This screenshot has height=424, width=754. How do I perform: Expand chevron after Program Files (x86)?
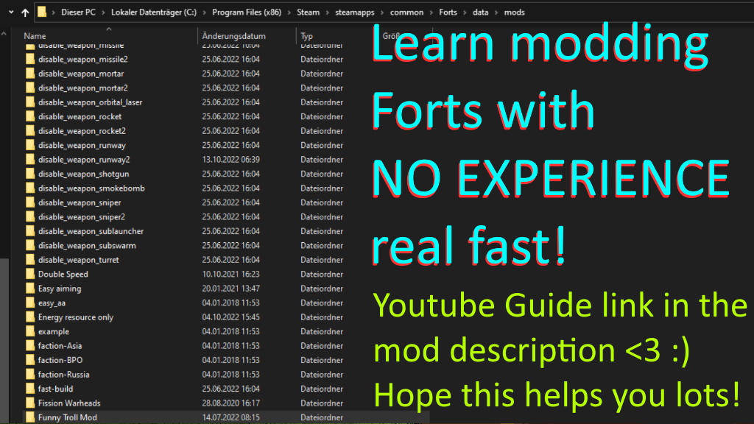click(x=289, y=13)
